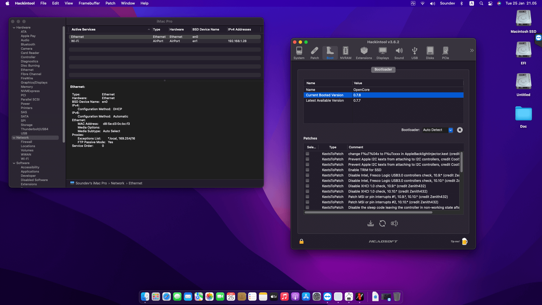Collapse the Network section in System Information
This screenshot has width=542, height=305.
point(14,138)
